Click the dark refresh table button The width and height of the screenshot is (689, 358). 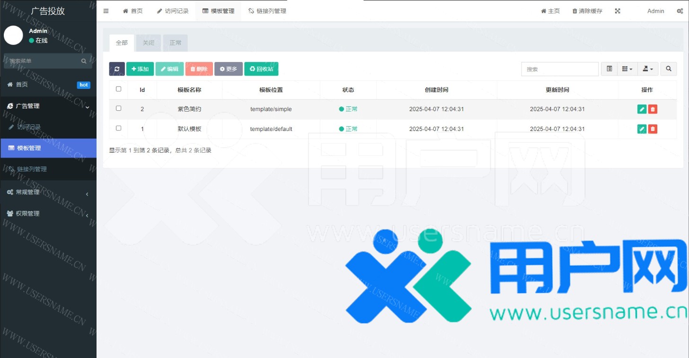[x=117, y=69]
